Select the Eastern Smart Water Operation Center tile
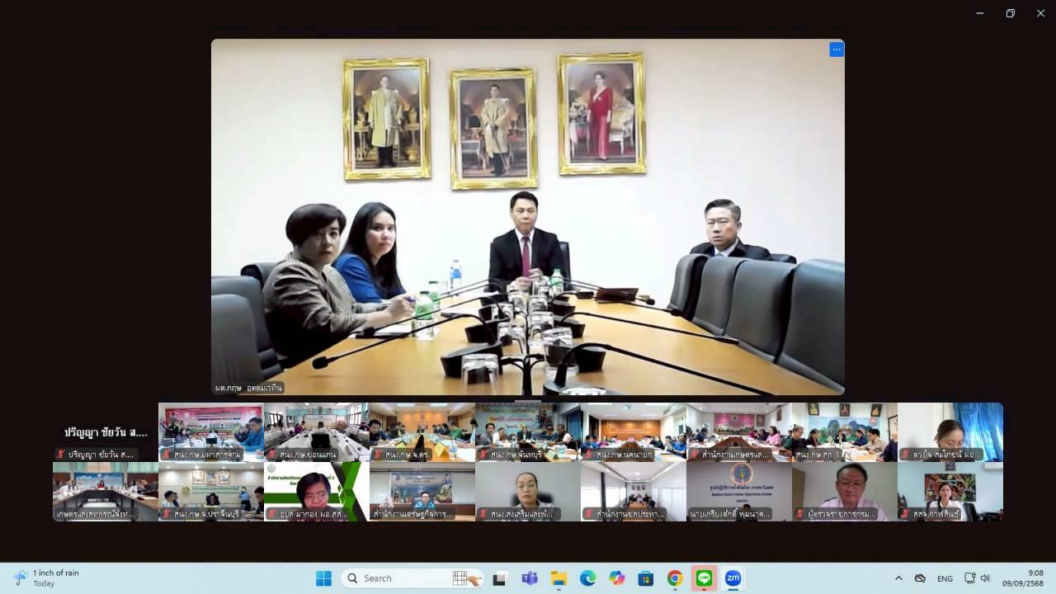 coord(739,491)
